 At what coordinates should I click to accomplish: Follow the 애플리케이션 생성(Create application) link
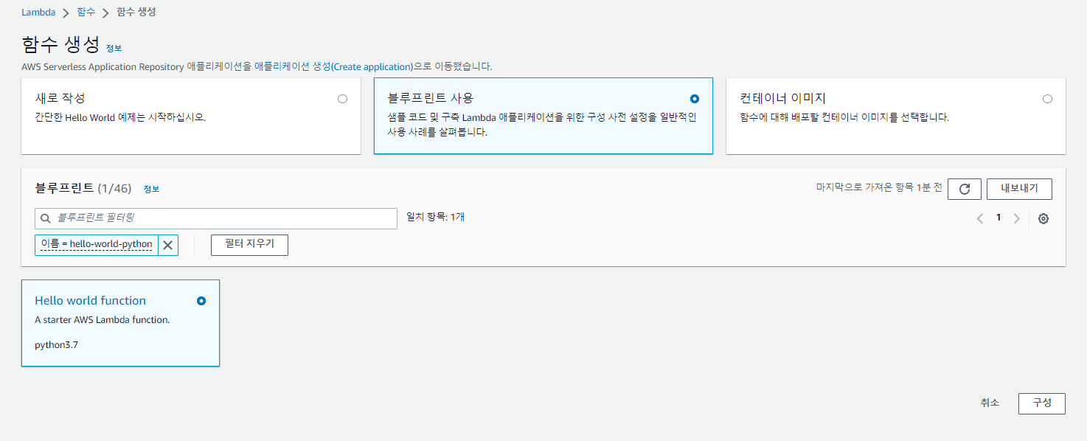pos(333,66)
